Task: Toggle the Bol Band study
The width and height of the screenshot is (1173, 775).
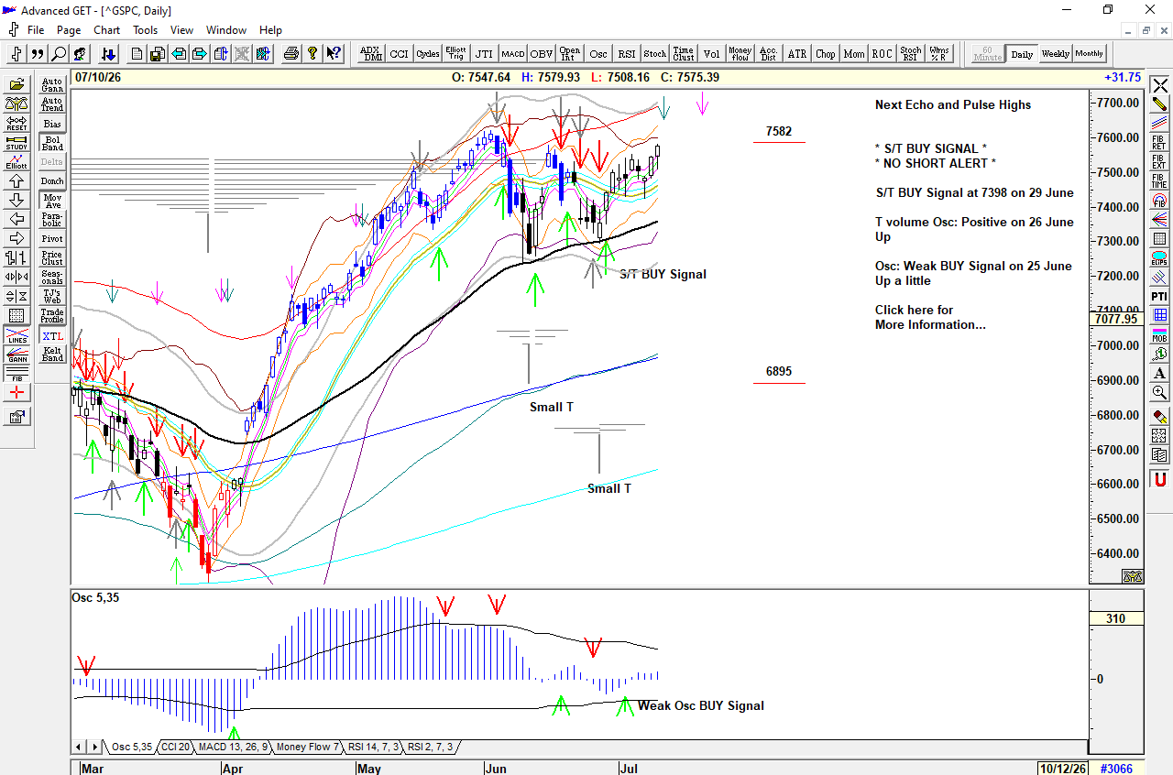Action: (x=52, y=143)
